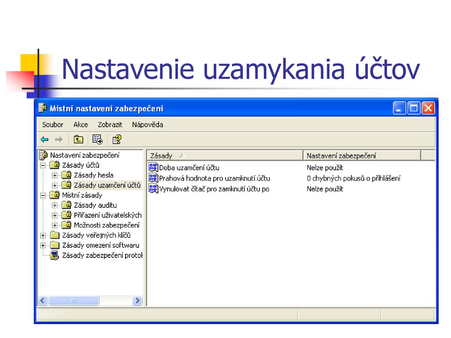Expand the Zásady hesla tree node
The height and width of the screenshot is (338, 451).
[x=55, y=175]
